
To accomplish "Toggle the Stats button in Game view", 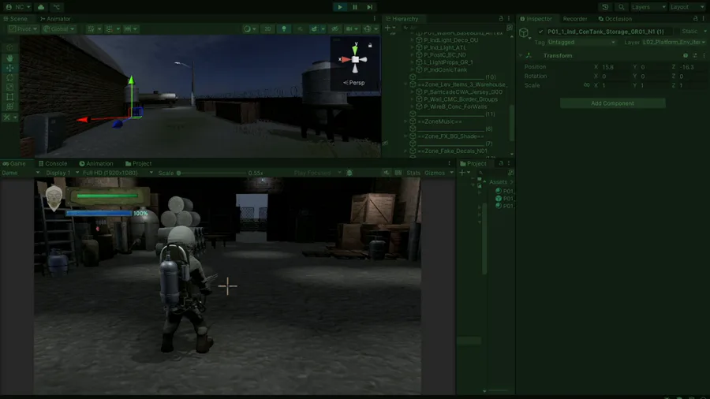I will point(413,173).
